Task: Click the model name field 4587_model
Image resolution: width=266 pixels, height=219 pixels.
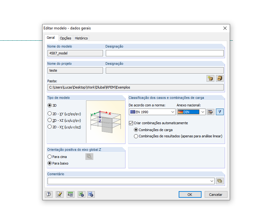Action: [75, 53]
